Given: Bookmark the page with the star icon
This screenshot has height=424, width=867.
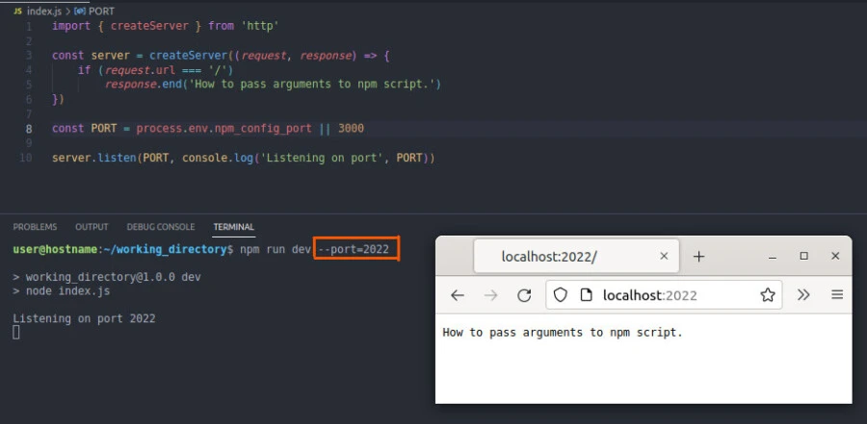Looking at the screenshot, I should coord(768,295).
